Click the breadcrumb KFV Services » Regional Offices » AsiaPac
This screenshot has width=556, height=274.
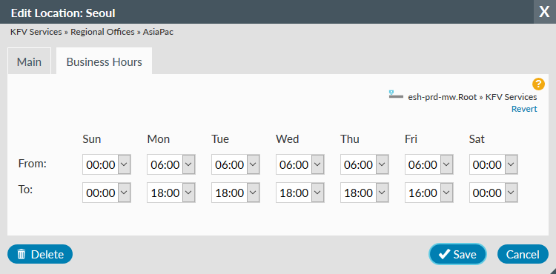click(92, 32)
